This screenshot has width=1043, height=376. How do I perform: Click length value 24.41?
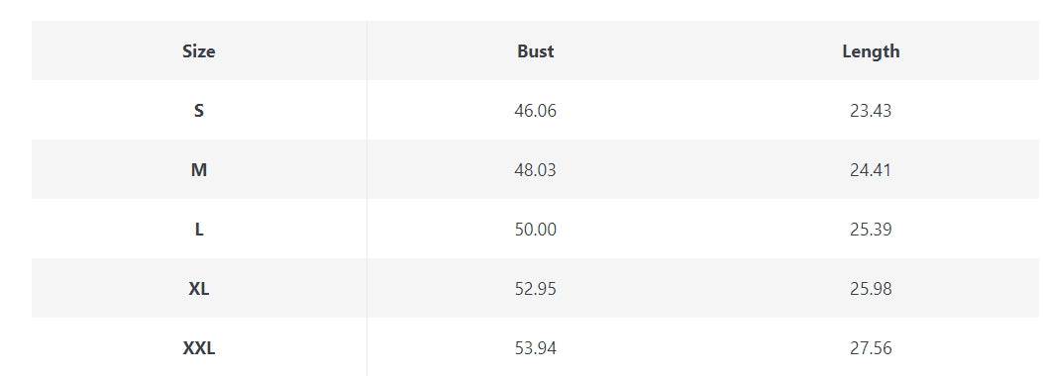pos(871,170)
